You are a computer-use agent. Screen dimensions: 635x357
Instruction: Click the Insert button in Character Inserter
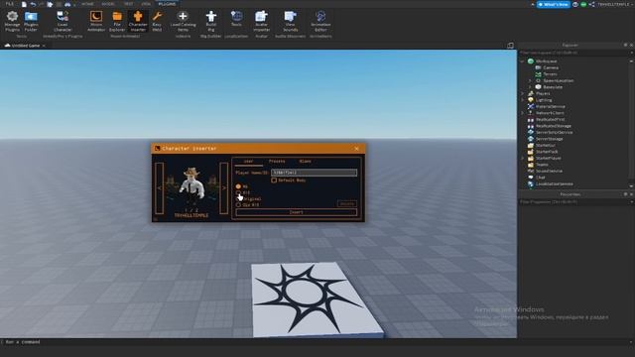(297, 212)
